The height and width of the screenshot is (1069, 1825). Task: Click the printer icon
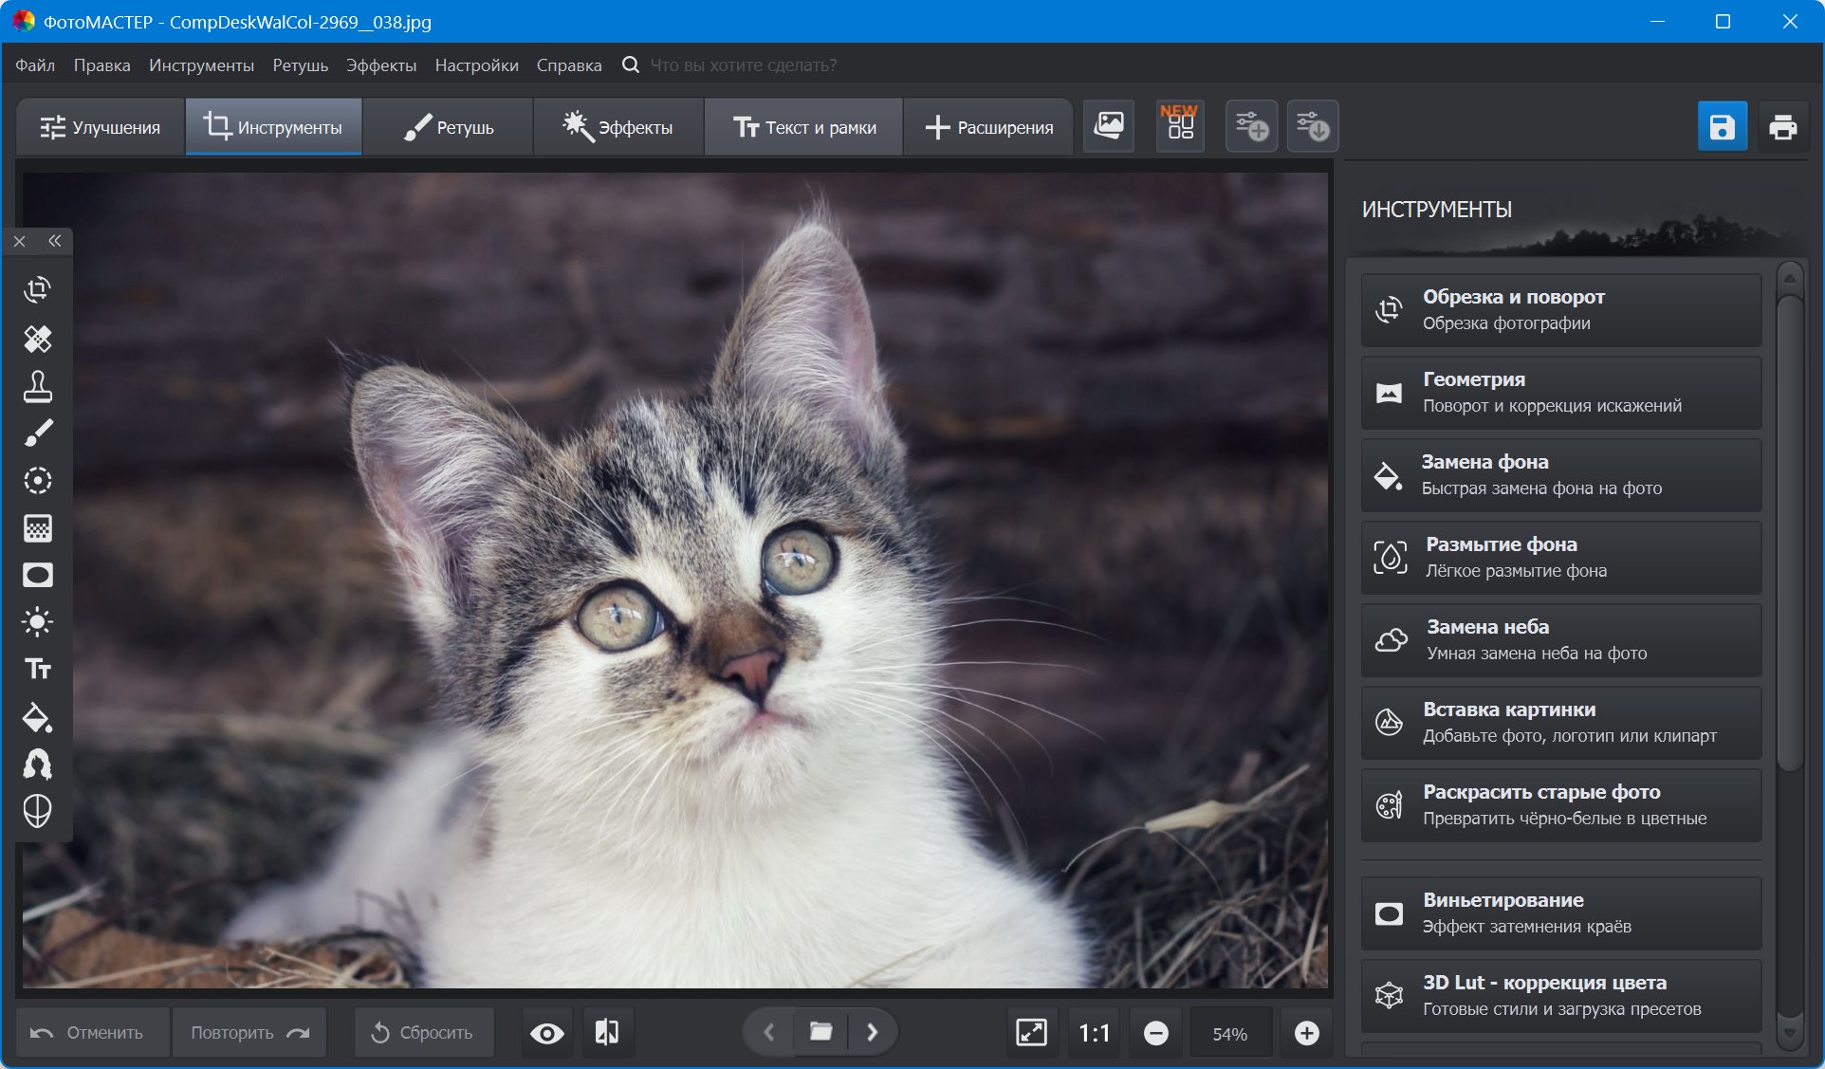tap(1782, 127)
